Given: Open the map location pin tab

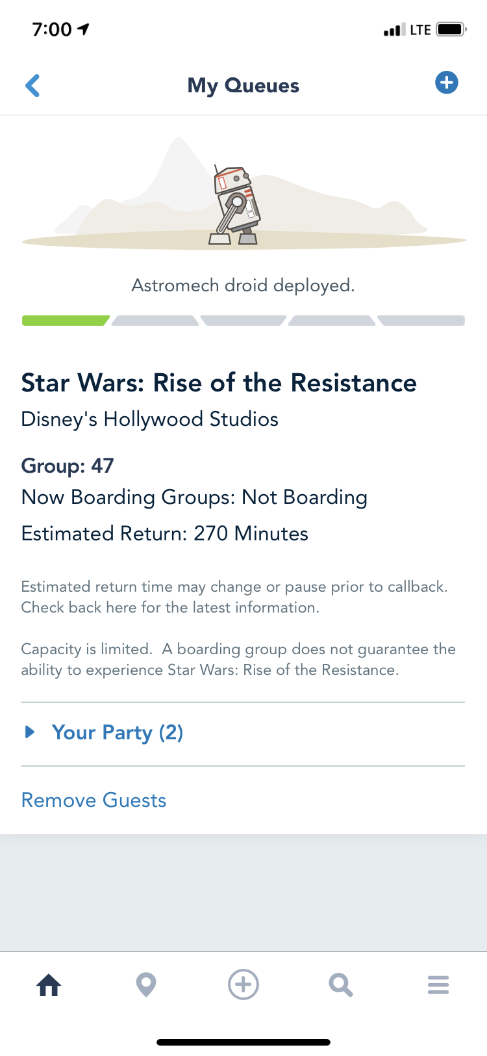Looking at the screenshot, I should (146, 985).
